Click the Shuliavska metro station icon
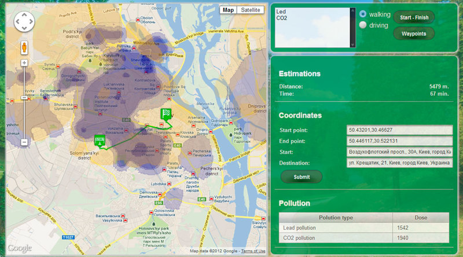The height and width of the screenshot is (257, 463). click(76, 106)
